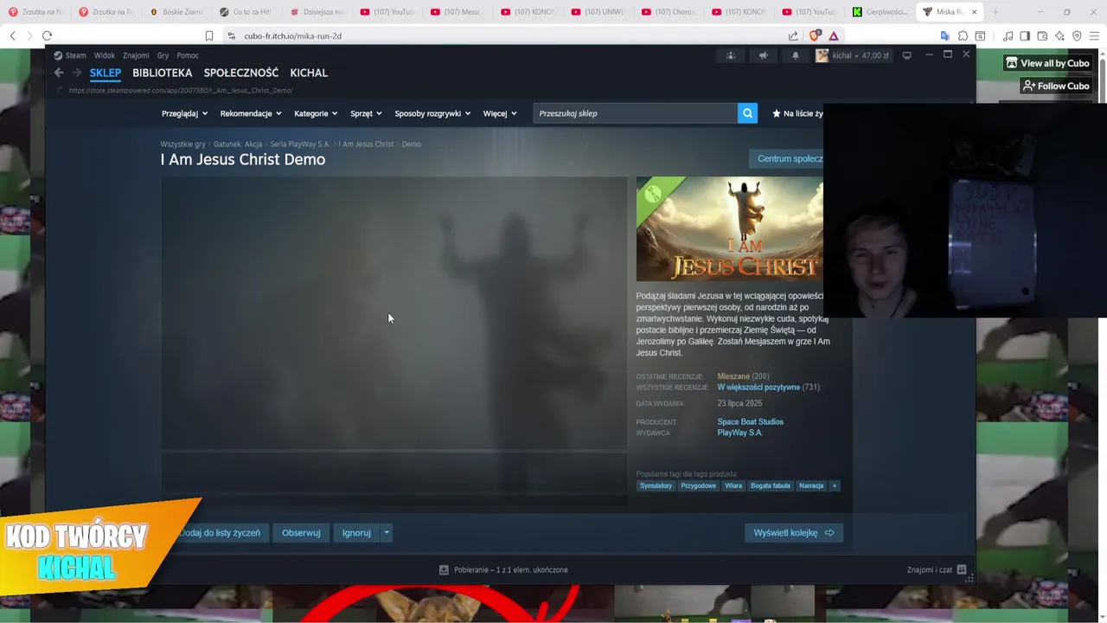Click the Obserwuj button
Viewport: 1107px width, 623px height.
[x=301, y=533]
